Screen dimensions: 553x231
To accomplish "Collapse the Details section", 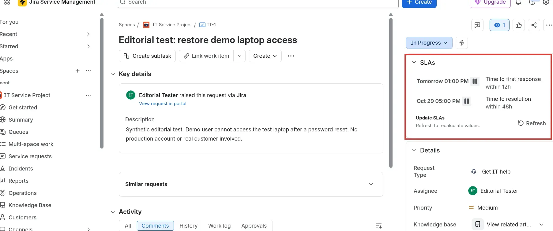I will 414,150.
